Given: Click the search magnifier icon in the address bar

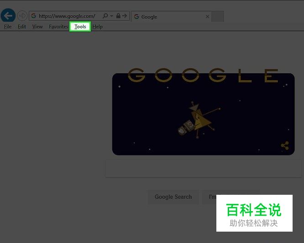Looking at the screenshot, I should pyautogui.click(x=105, y=15).
